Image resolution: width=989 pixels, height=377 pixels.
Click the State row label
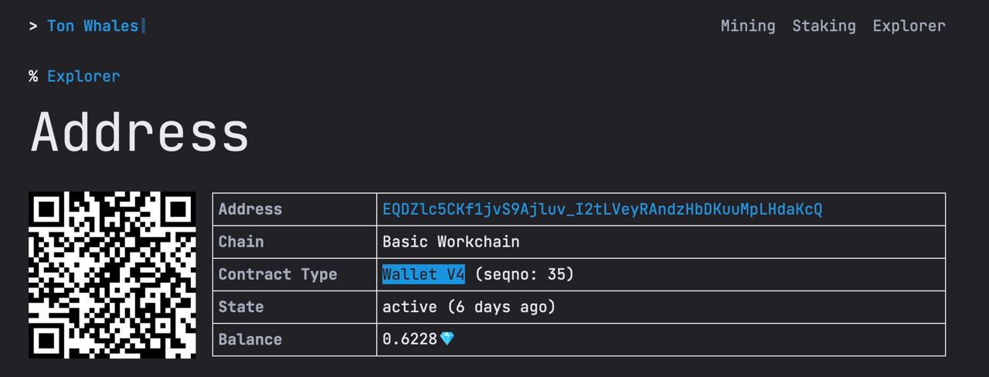coord(241,307)
